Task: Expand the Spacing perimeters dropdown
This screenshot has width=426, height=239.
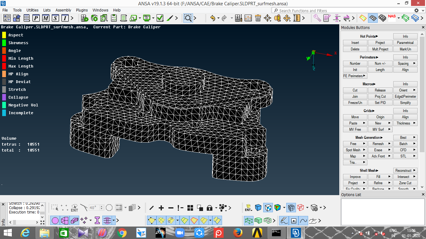Action: (x=405, y=63)
